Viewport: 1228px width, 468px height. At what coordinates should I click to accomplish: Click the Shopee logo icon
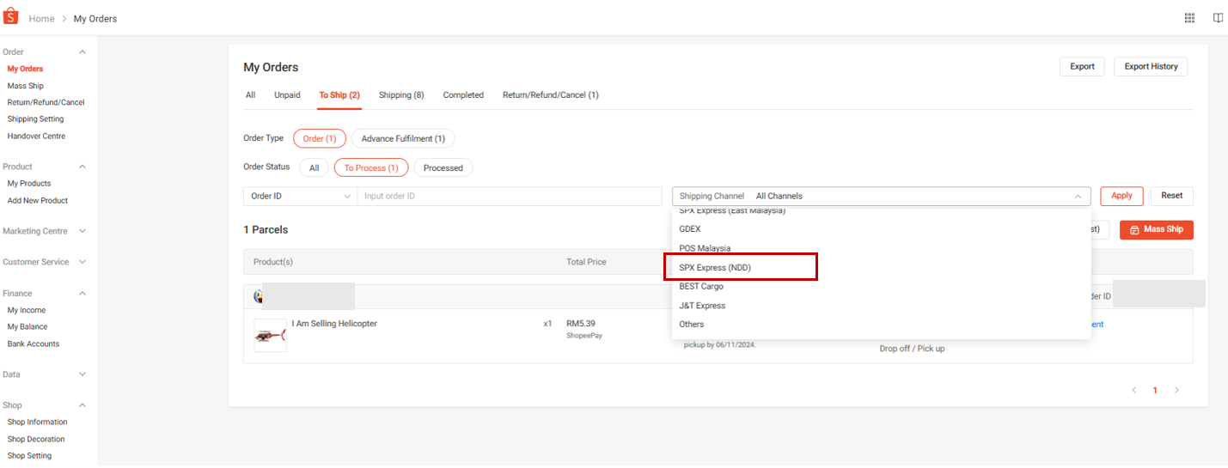point(11,17)
